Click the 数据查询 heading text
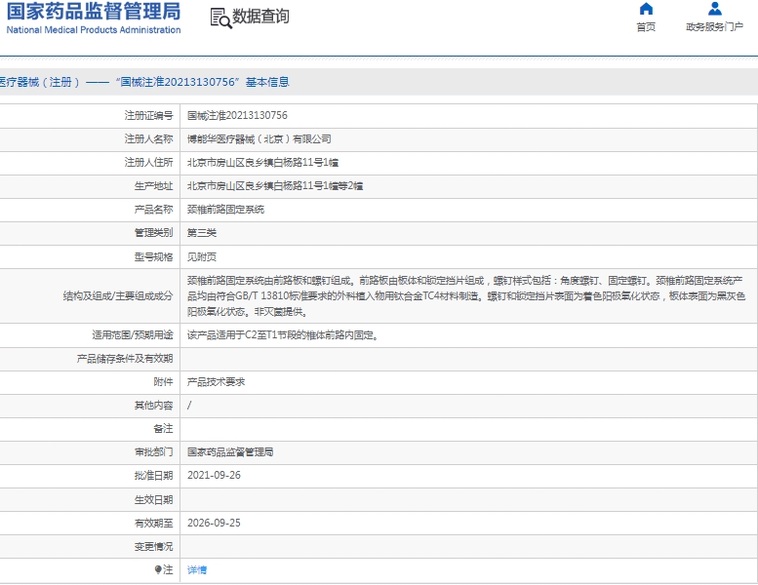 (260, 17)
